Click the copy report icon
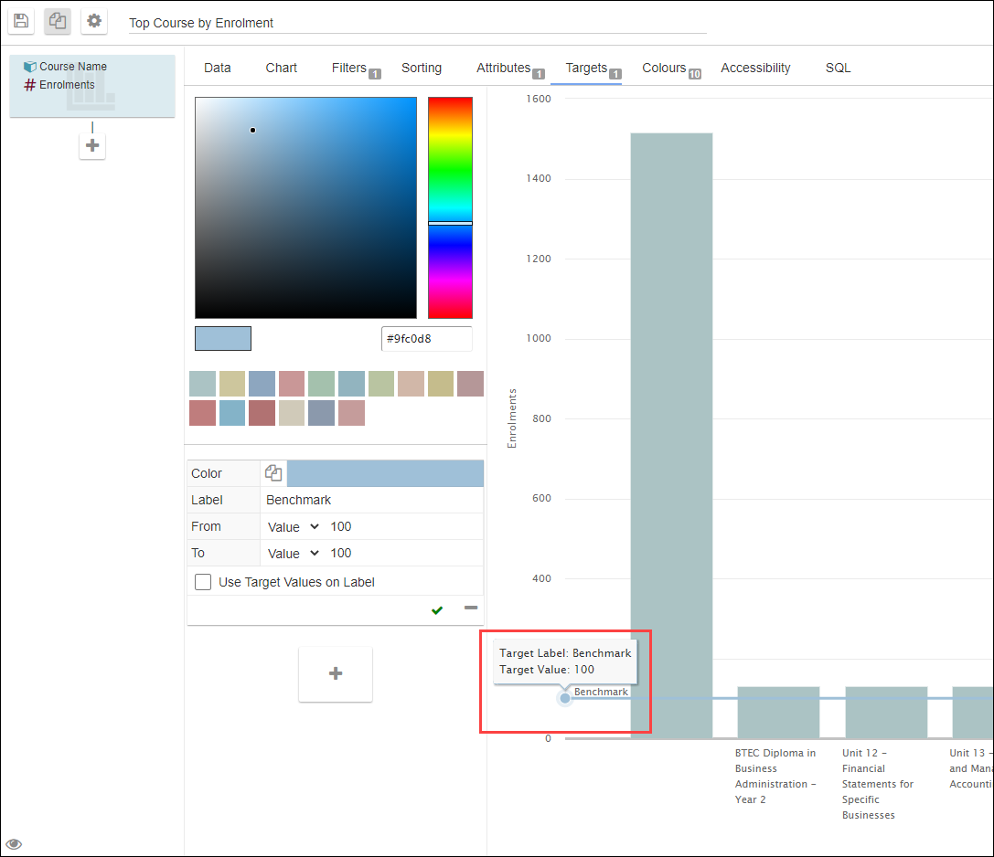Image resolution: width=994 pixels, height=857 pixels. (x=57, y=21)
